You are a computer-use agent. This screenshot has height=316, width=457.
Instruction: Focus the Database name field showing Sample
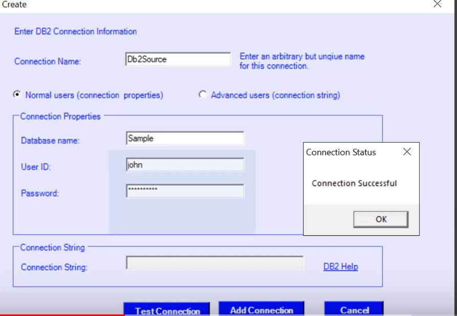coord(184,139)
